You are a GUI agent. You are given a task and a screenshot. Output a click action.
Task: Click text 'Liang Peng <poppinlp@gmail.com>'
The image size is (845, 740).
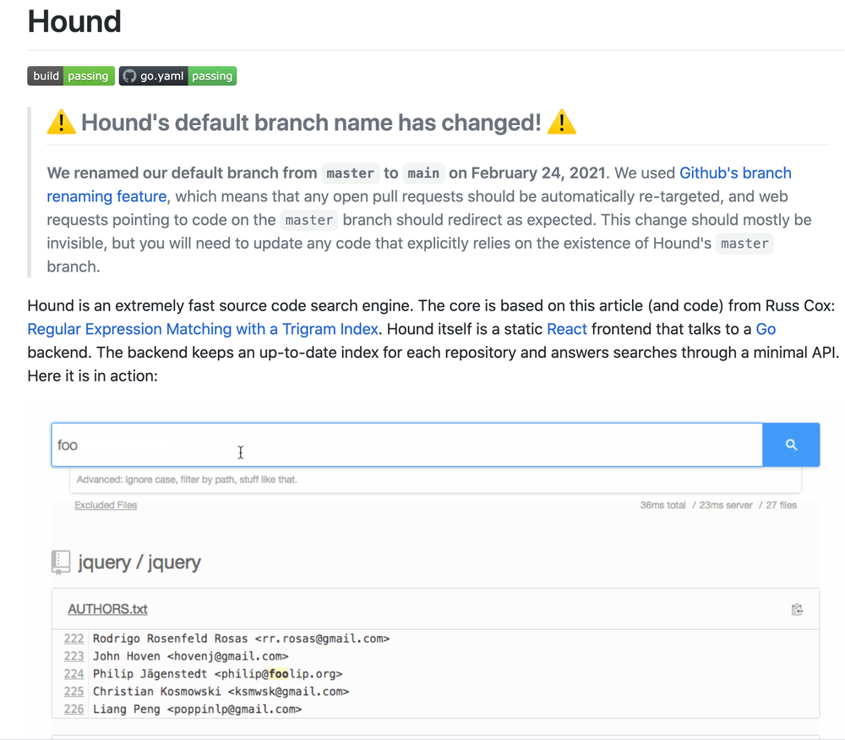tap(197, 710)
